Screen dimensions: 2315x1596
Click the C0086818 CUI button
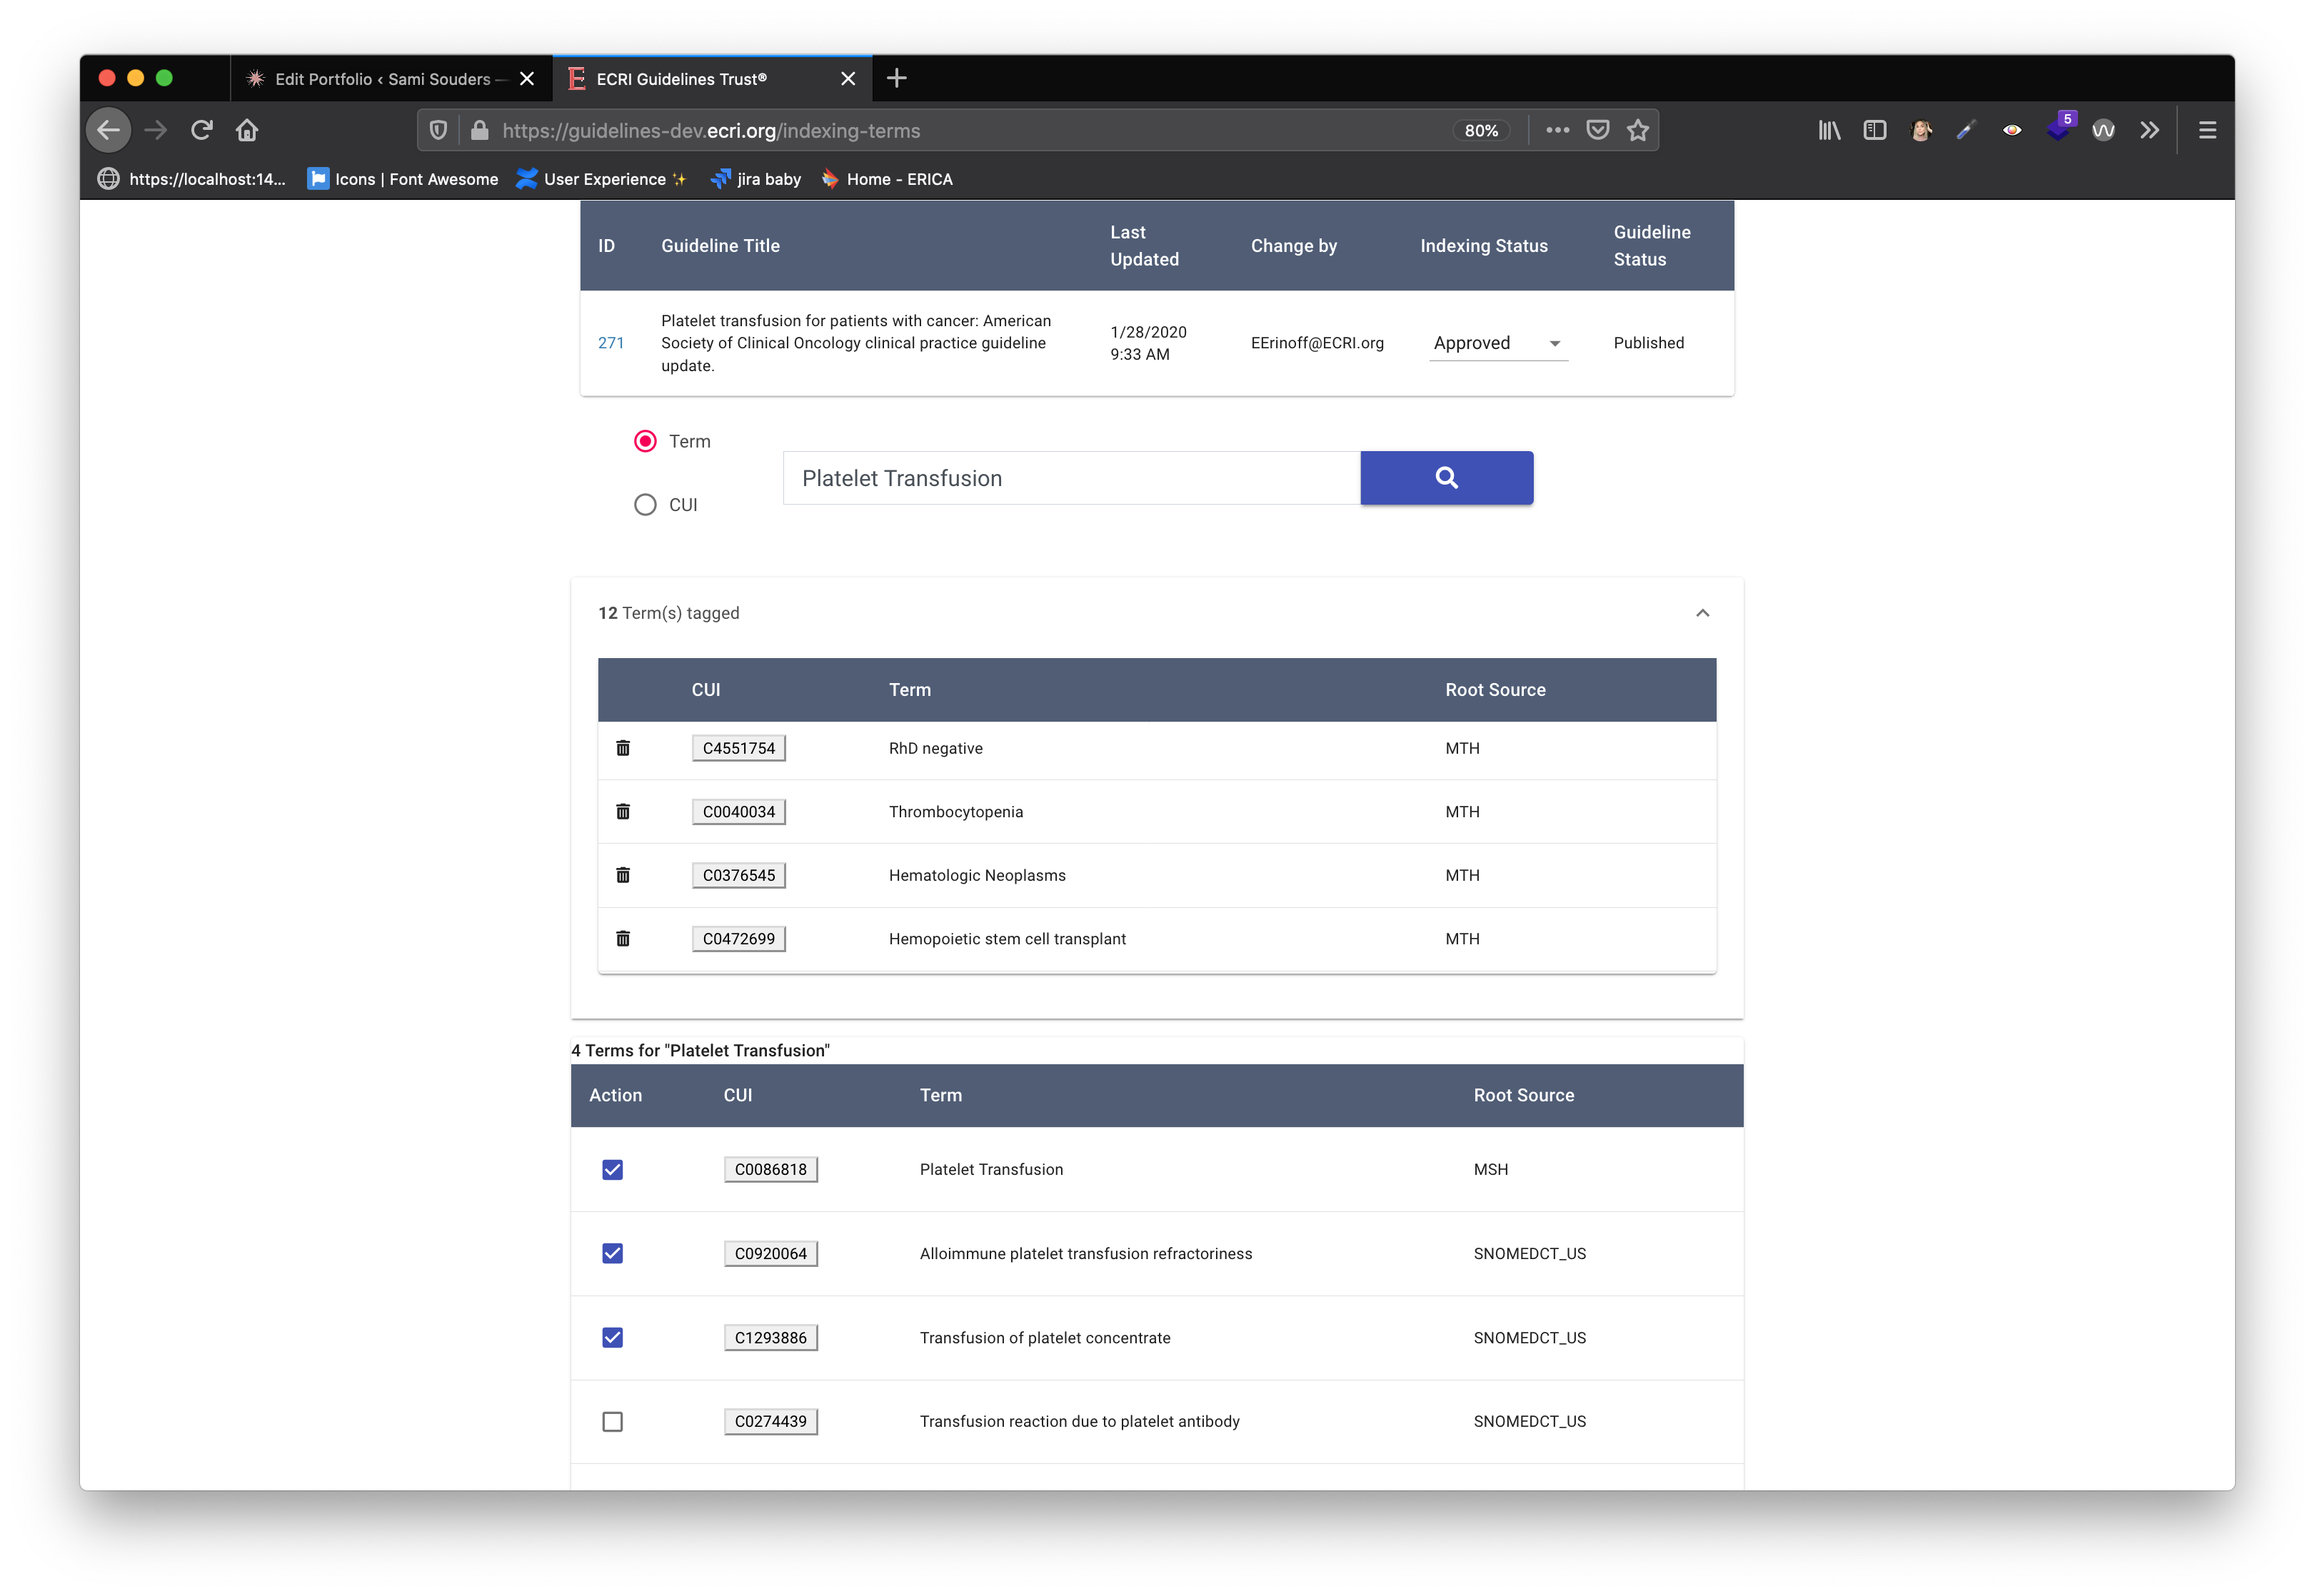point(770,1169)
